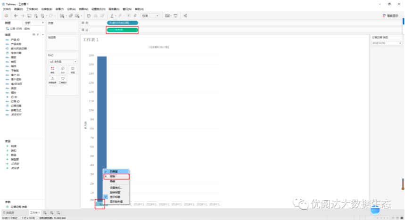Open the Standard fit dropdown in toolbar
This screenshot has width=405, height=220.
[150, 16]
